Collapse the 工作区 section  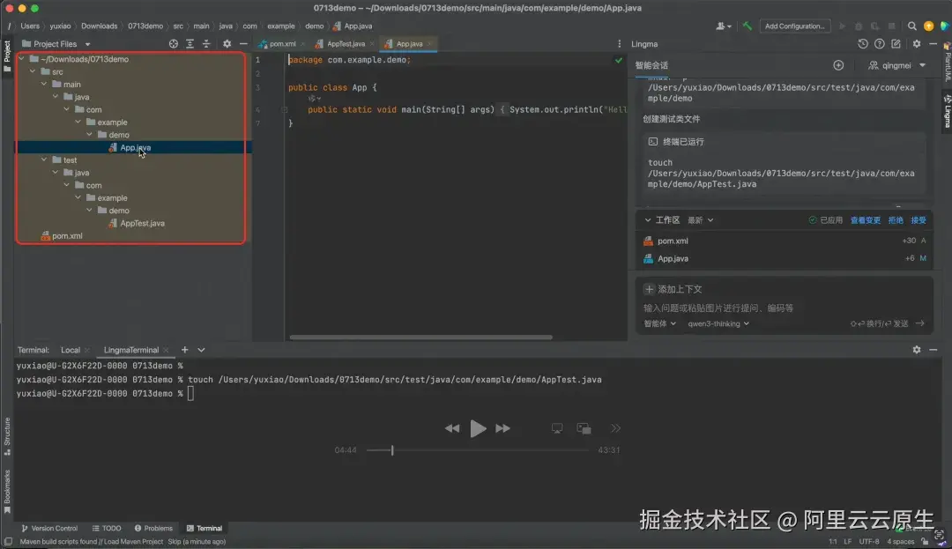point(648,220)
